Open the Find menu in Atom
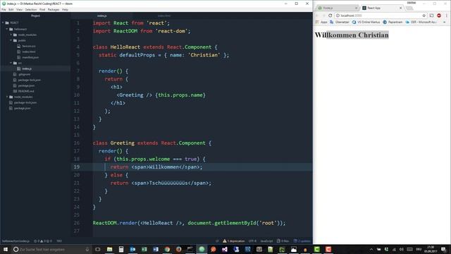The image size is (451, 254). pos(42,9)
